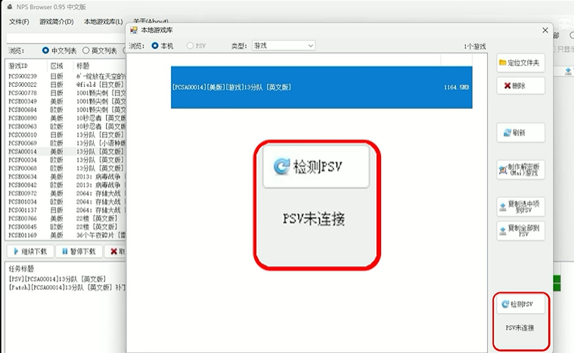Select game row PCSF00068
Viewport: 574px width, 353px height.
66,169
